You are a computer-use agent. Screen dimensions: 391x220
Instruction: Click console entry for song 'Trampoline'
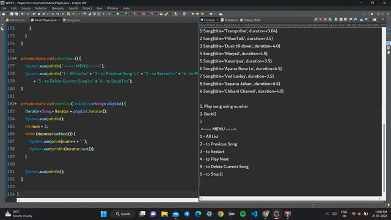pos(238,31)
